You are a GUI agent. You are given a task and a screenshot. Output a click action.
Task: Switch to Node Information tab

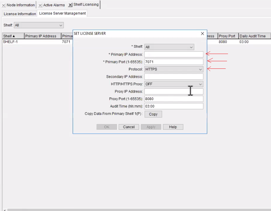pyautogui.click(x=21, y=5)
